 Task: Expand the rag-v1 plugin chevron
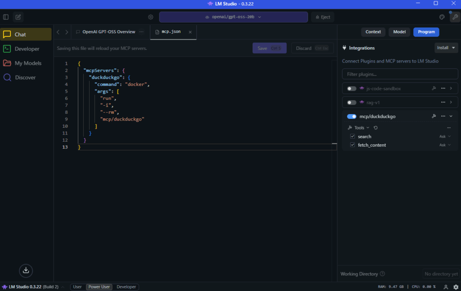(x=451, y=103)
